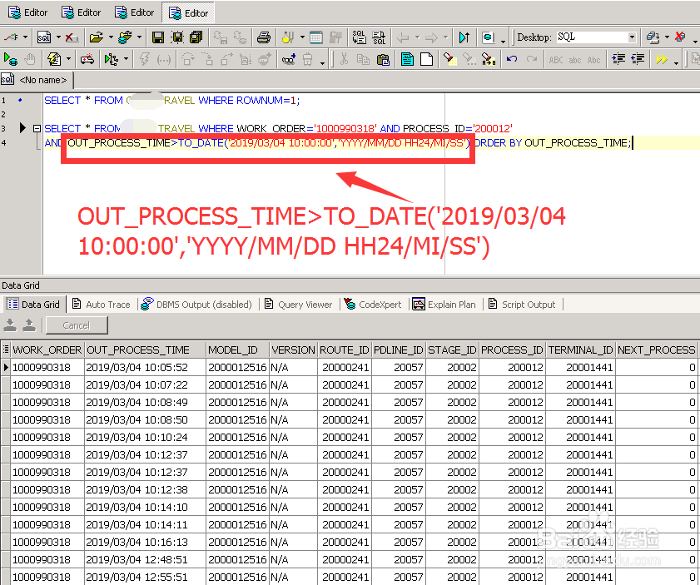700x585 pixels.
Task: Open the SQL recall icon
Action: tap(44, 37)
